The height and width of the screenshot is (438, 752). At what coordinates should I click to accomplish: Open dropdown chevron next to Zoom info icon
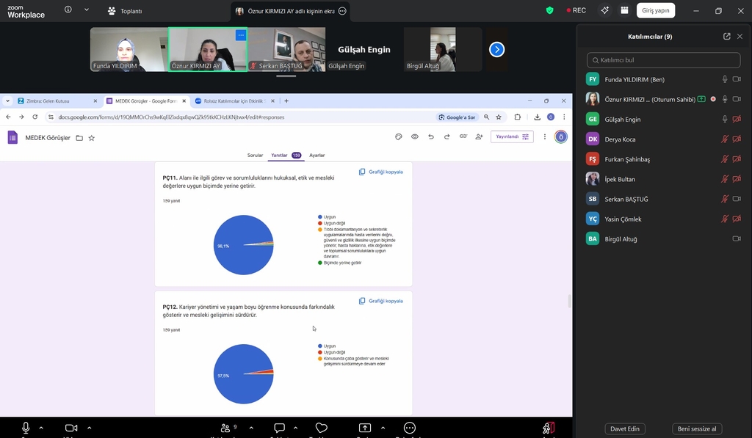87,10
